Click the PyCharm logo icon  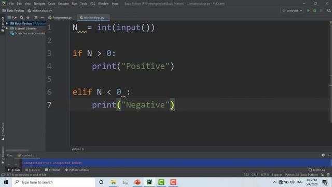[x=4, y=4]
